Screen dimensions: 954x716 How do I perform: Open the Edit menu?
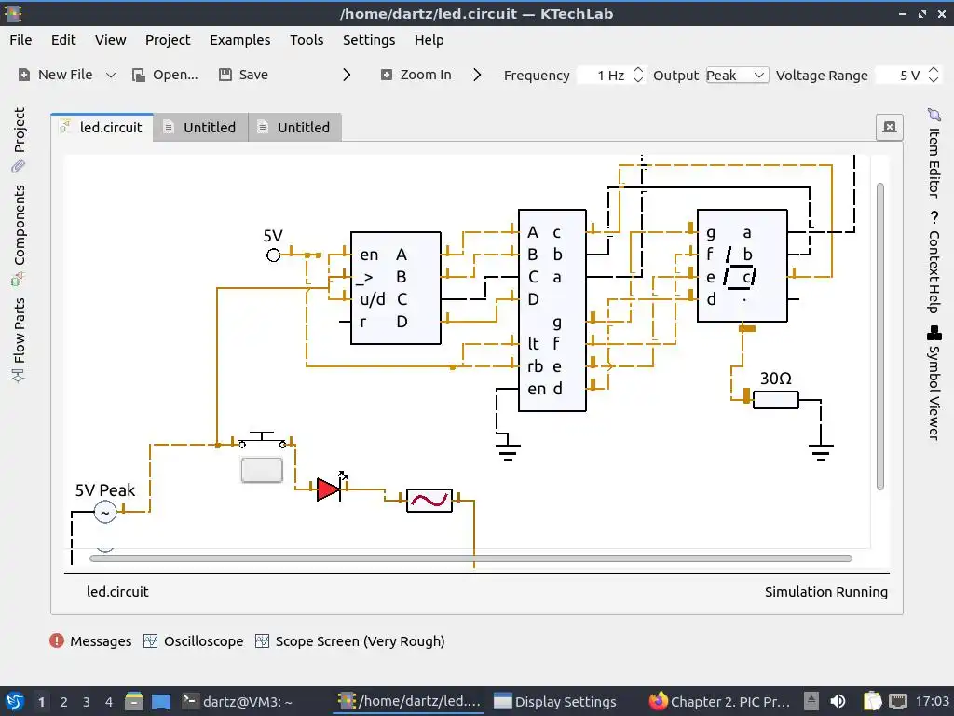[x=63, y=40]
